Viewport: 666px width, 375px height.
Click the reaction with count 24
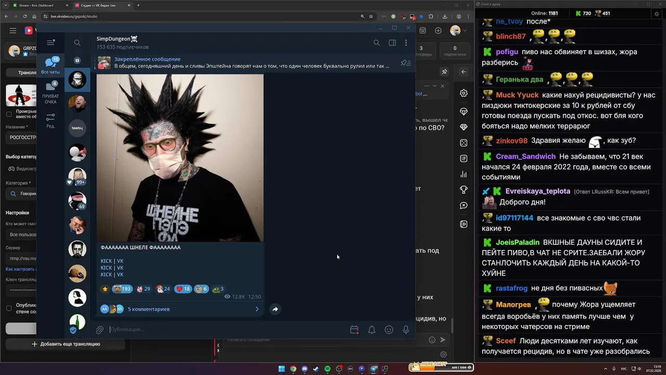point(163,289)
